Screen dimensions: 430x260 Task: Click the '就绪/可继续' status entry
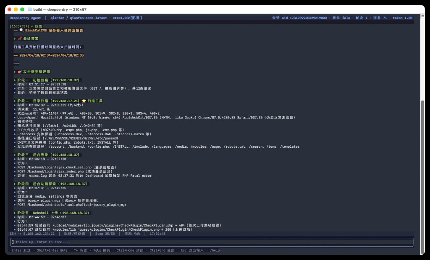tap(75, 234)
